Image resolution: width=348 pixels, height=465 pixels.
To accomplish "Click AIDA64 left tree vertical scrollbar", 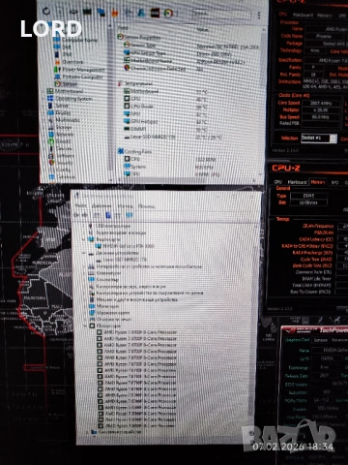I will [x=111, y=100].
